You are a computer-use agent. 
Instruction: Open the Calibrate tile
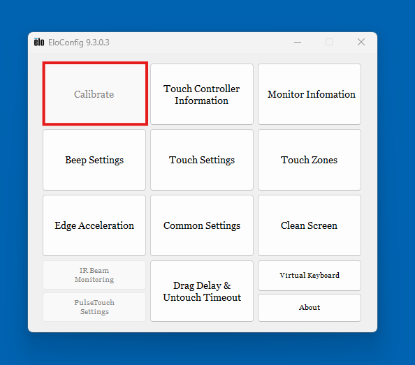(95, 94)
